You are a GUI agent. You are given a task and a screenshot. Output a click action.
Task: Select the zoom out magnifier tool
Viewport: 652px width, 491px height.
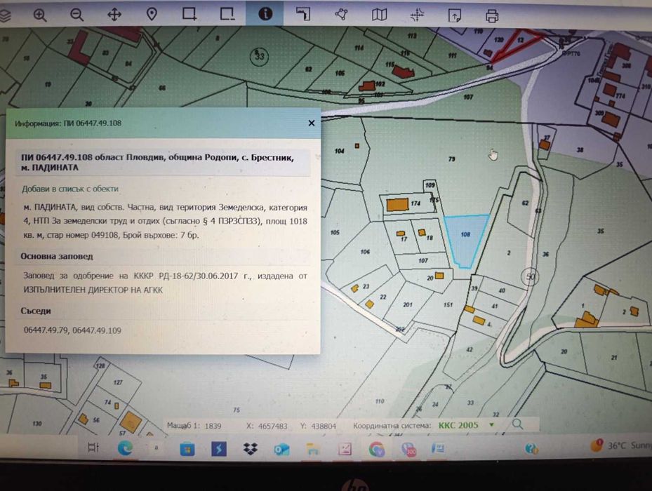[x=77, y=15]
